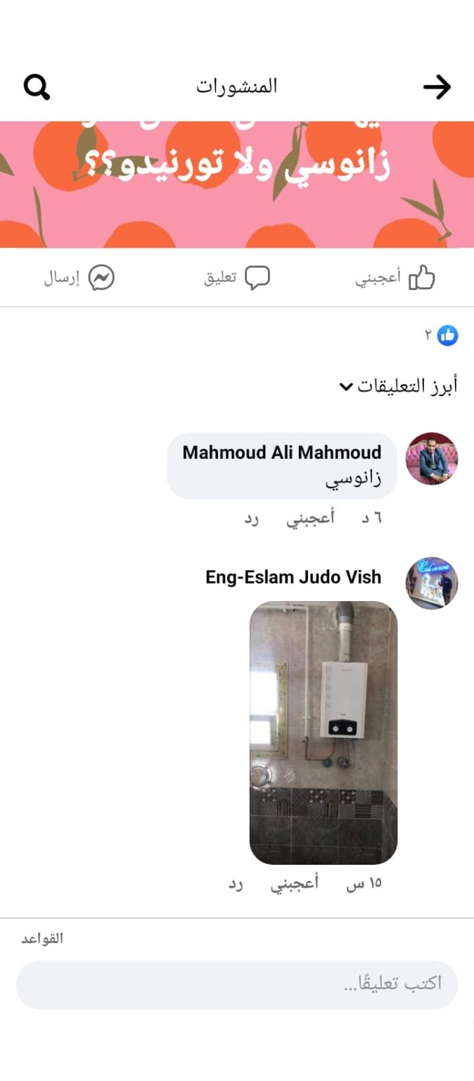Focus the اكتب تعليقًا comment field
Image resolution: width=474 pixels, height=1081 pixels.
pyautogui.click(x=237, y=984)
